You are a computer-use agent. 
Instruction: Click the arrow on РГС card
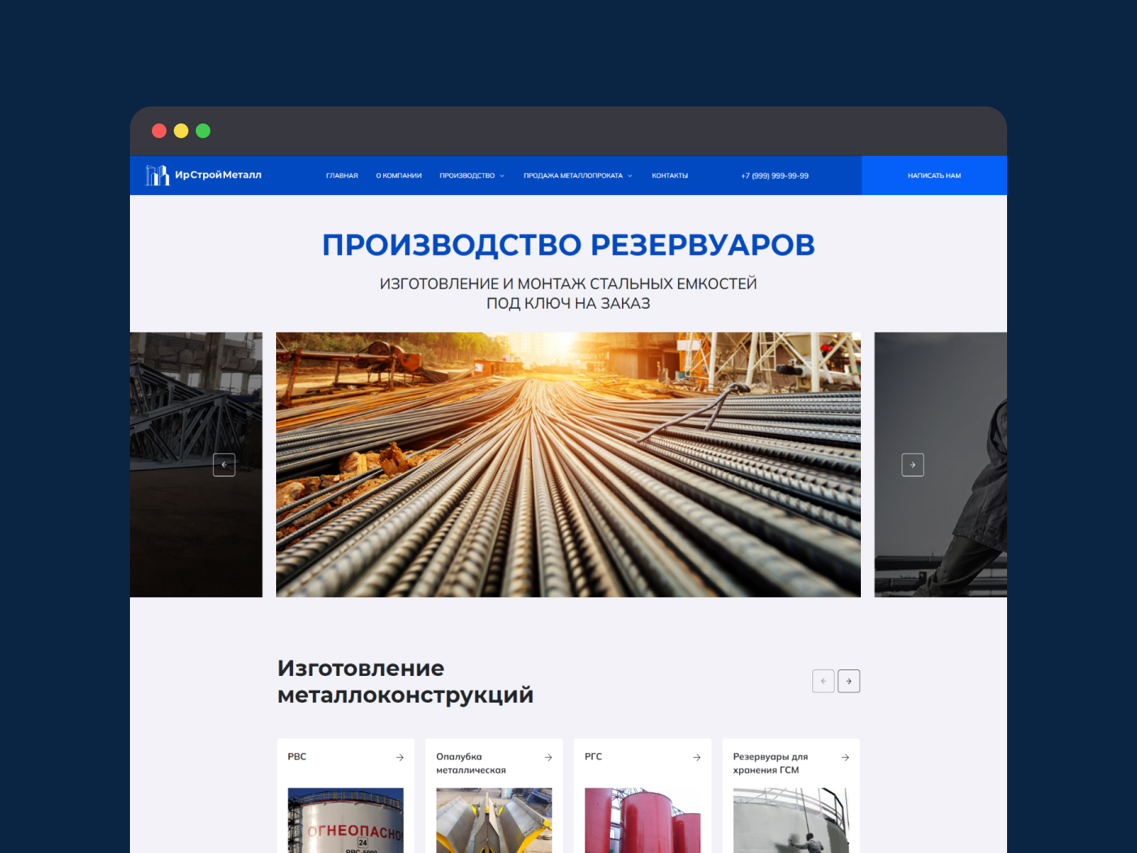(x=697, y=757)
